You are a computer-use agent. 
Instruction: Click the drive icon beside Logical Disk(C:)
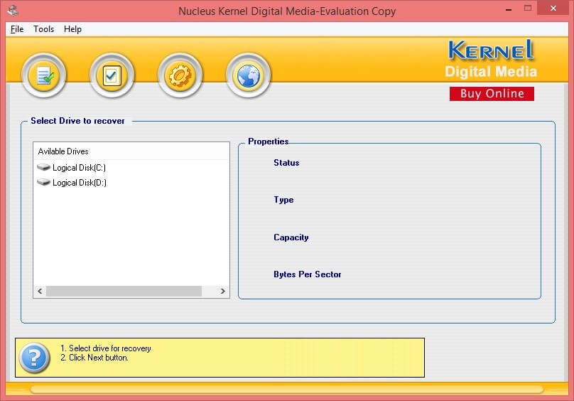point(43,168)
